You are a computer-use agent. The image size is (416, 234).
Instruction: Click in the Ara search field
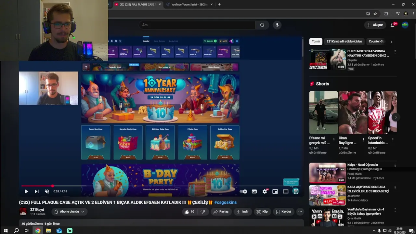[197, 25]
